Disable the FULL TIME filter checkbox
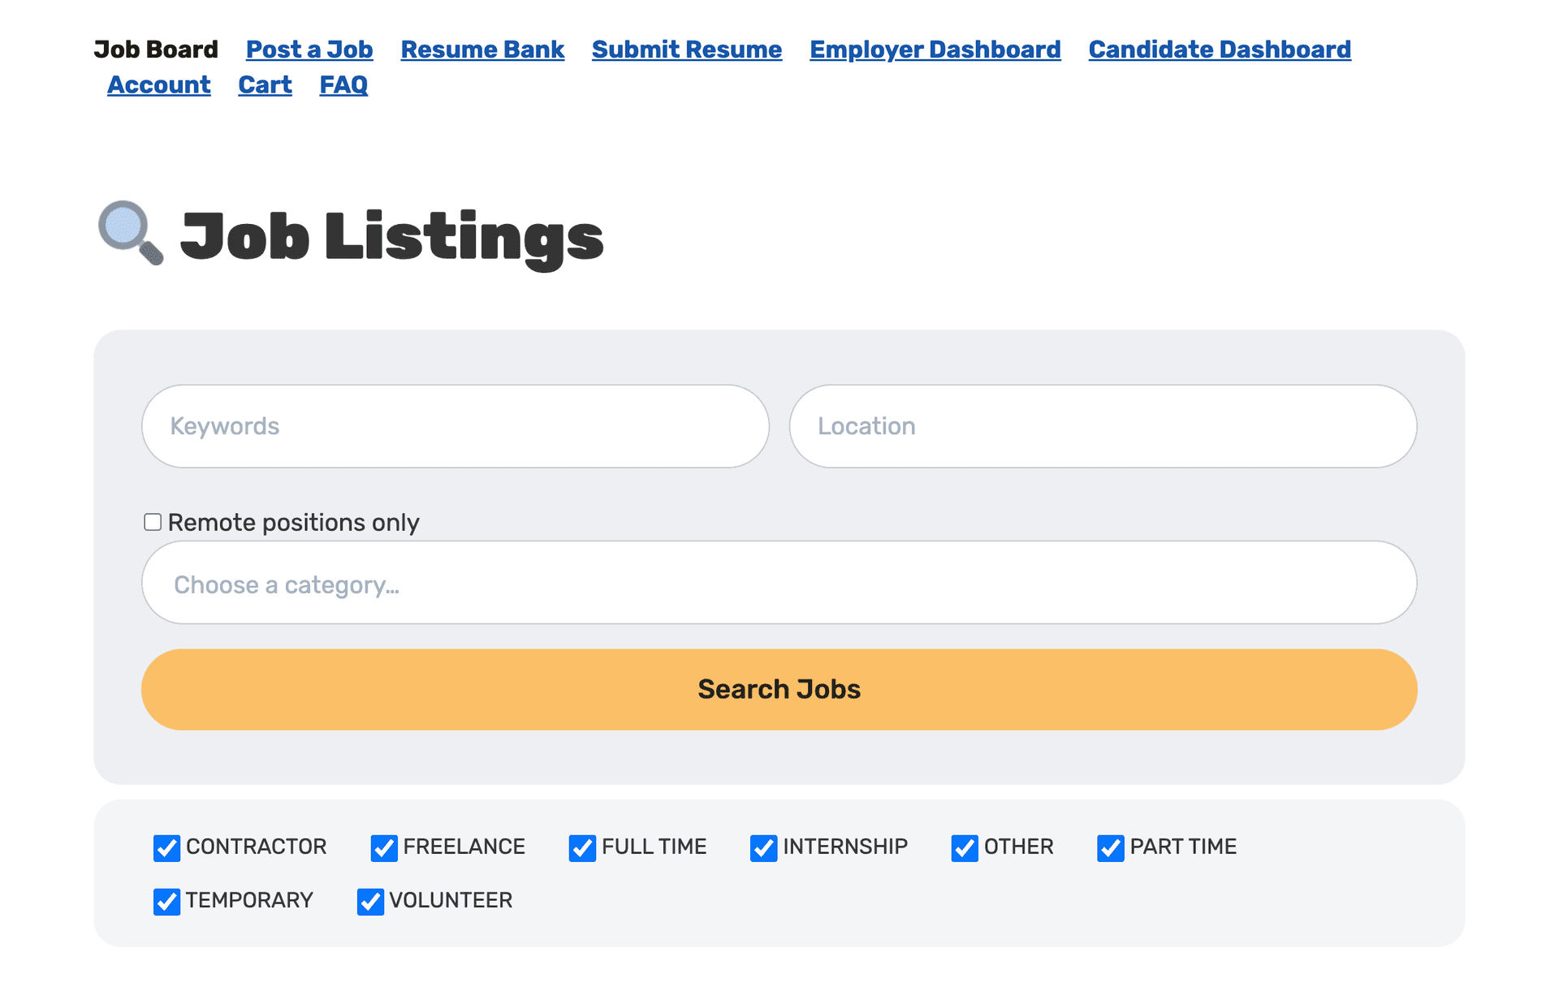This screenshot has width=1559, height=991. [x=582, y=847]
